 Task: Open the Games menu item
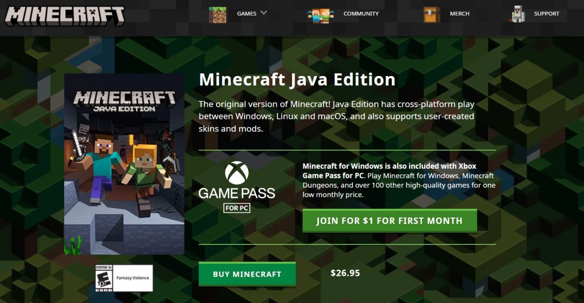[247, 14]
